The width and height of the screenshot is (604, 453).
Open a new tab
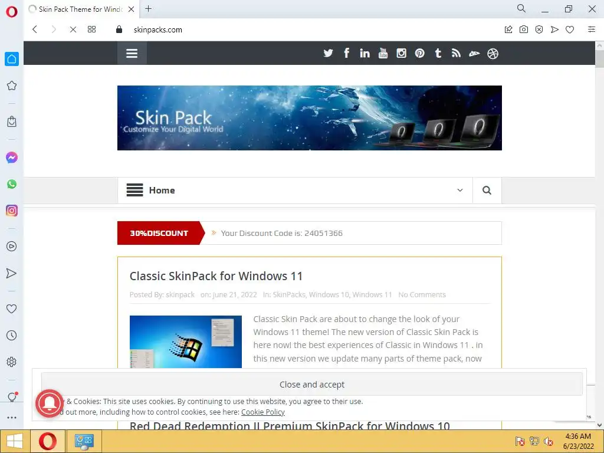(x=148, y=8)
